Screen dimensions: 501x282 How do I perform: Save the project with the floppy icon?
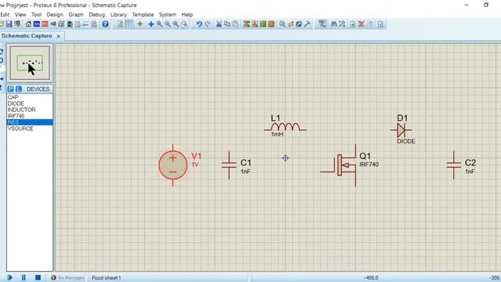click(x=9, y=24)
